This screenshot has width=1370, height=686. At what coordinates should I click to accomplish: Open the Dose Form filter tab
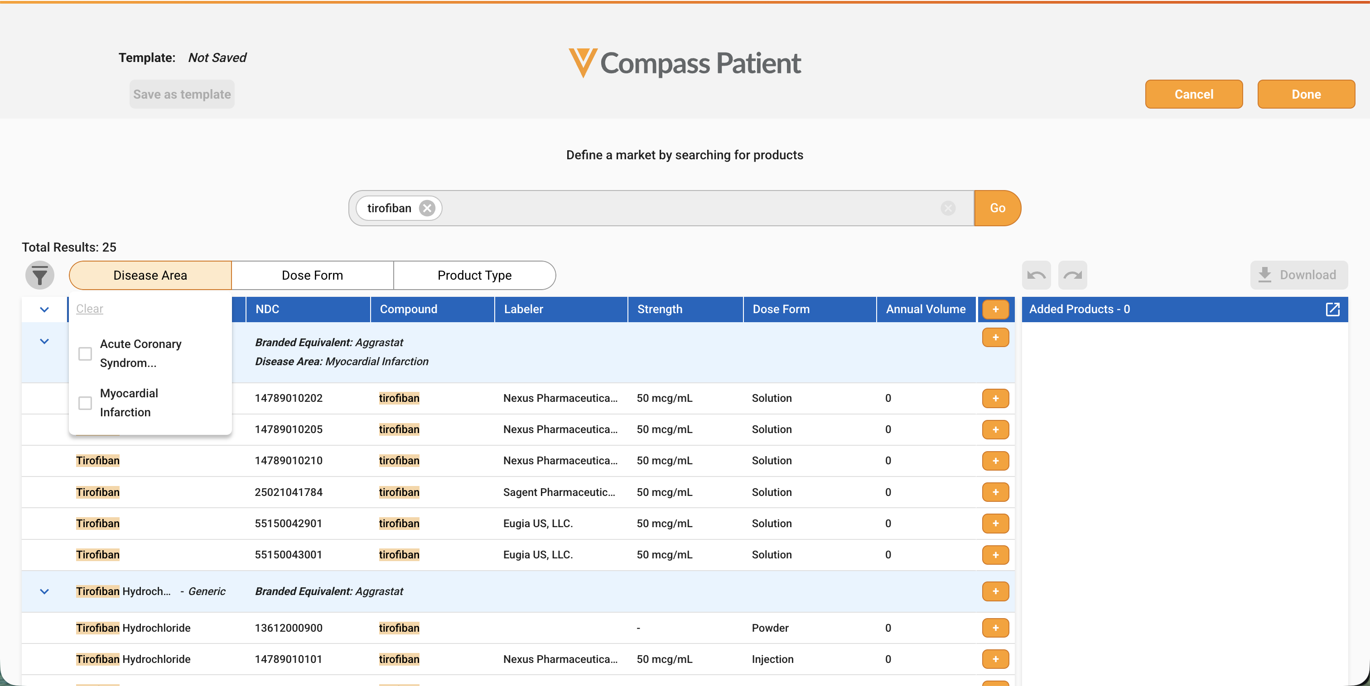tap(312, 275)
